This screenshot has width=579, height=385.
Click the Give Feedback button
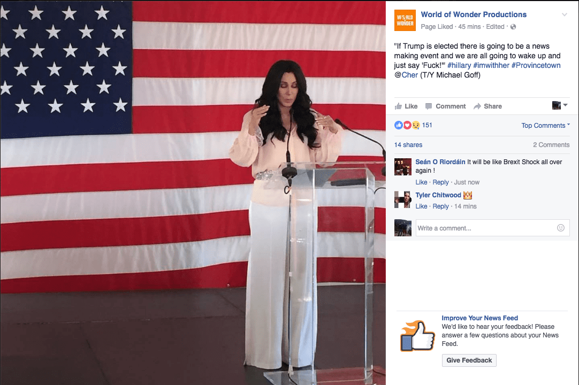coord(469,360)
